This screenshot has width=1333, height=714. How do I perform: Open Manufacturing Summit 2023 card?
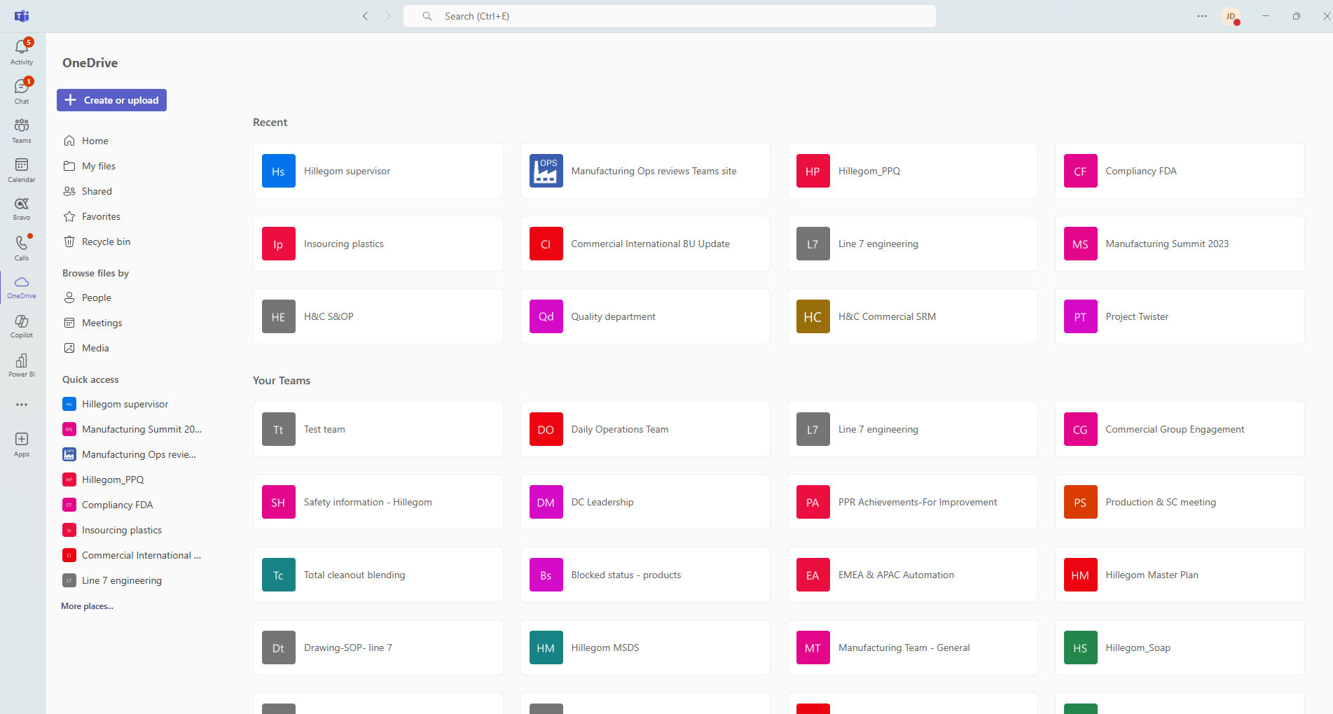1180,244
